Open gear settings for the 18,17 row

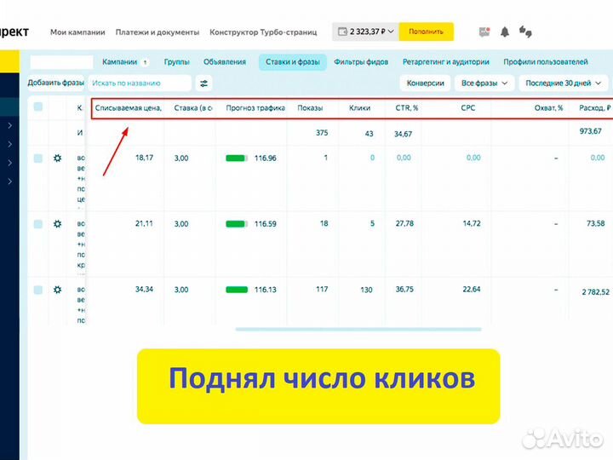(x=58, y=158)
